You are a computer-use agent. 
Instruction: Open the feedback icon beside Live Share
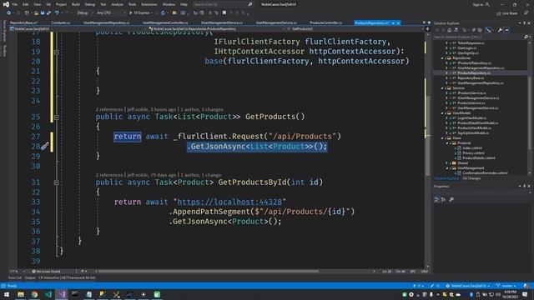pos(526,13)
